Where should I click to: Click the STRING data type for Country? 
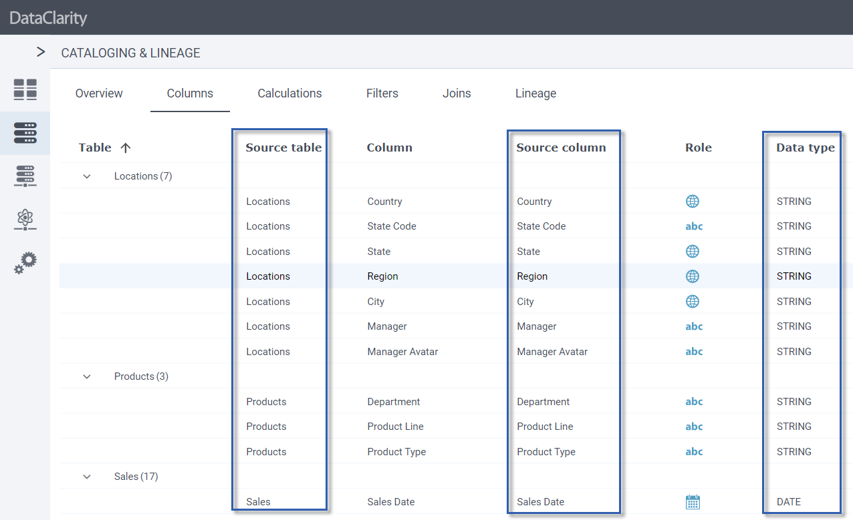794,202
